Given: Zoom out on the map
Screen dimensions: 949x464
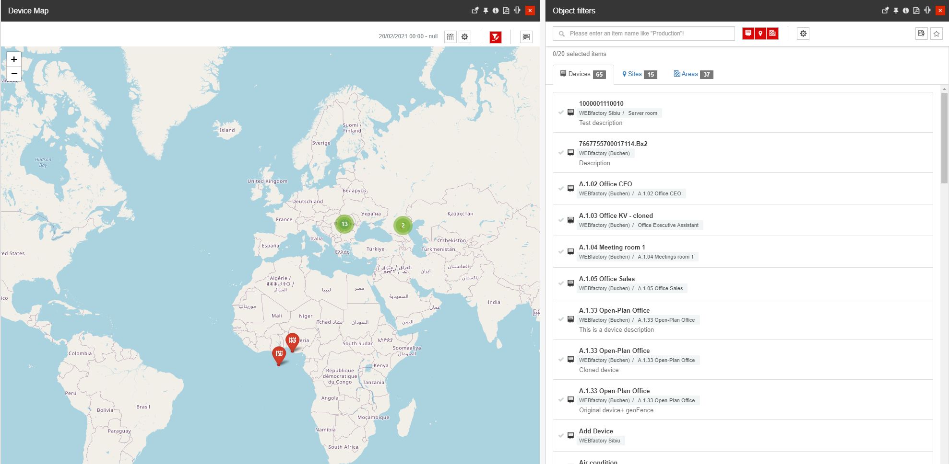Looking at the screenshot, I should pos(14,74).
